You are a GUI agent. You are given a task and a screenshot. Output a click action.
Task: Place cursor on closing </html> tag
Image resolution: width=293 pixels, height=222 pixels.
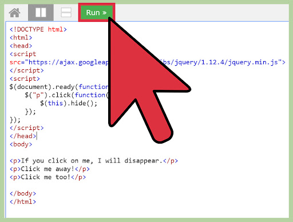[23, 202]
